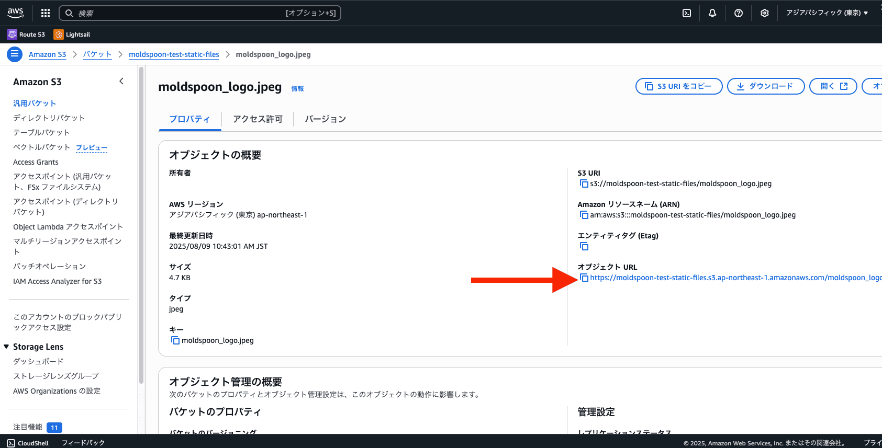Open ストレージレンズグループ
The width and height of the screenshot is (882, 448).
[x=56, y=376]
